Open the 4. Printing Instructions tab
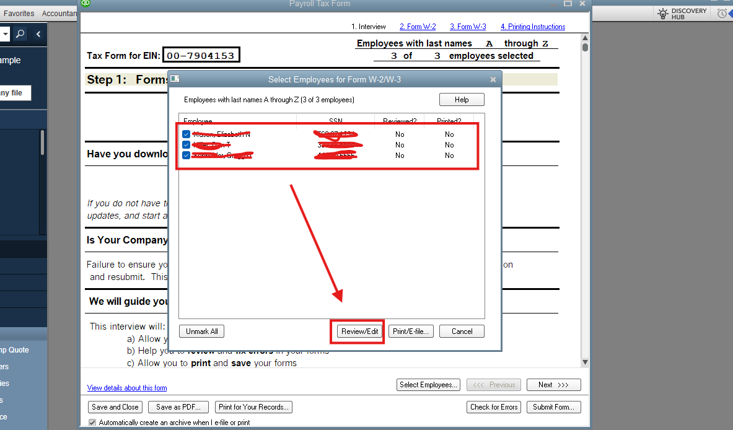This screenshot has height=430, width=733. click(x=533, y=27)
